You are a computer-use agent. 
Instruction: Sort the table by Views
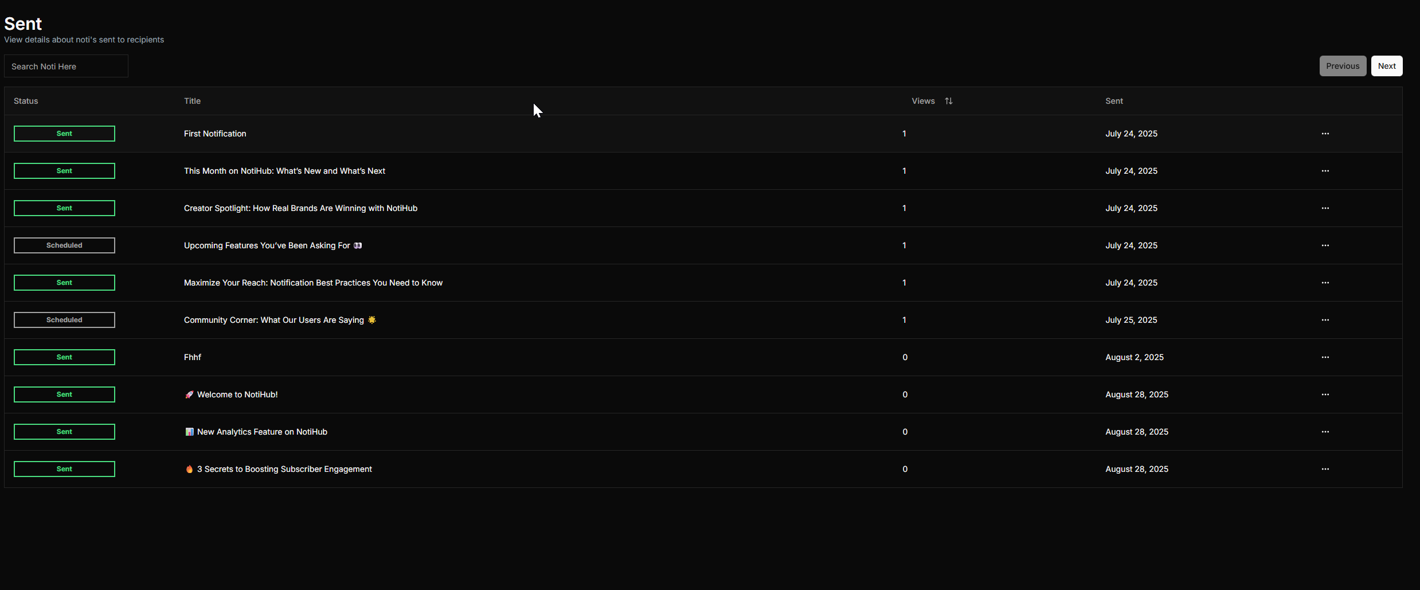948,101
